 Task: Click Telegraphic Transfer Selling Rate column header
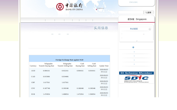[65, 65]
